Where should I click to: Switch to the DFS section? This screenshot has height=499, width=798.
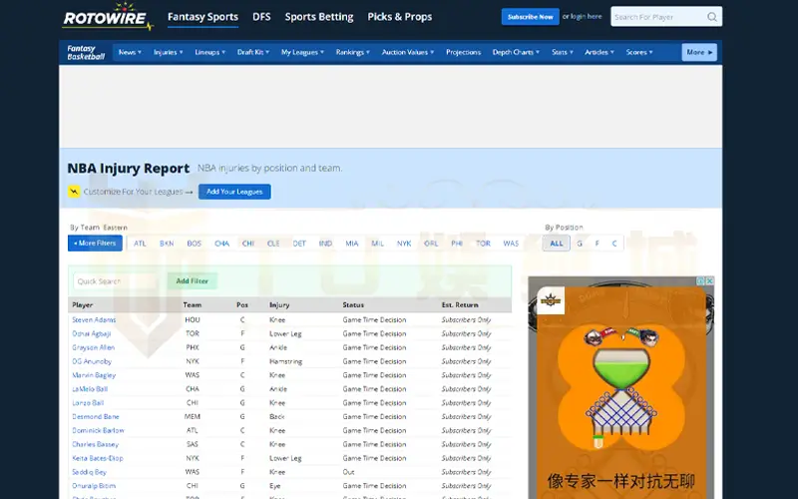tap(261, 17)
